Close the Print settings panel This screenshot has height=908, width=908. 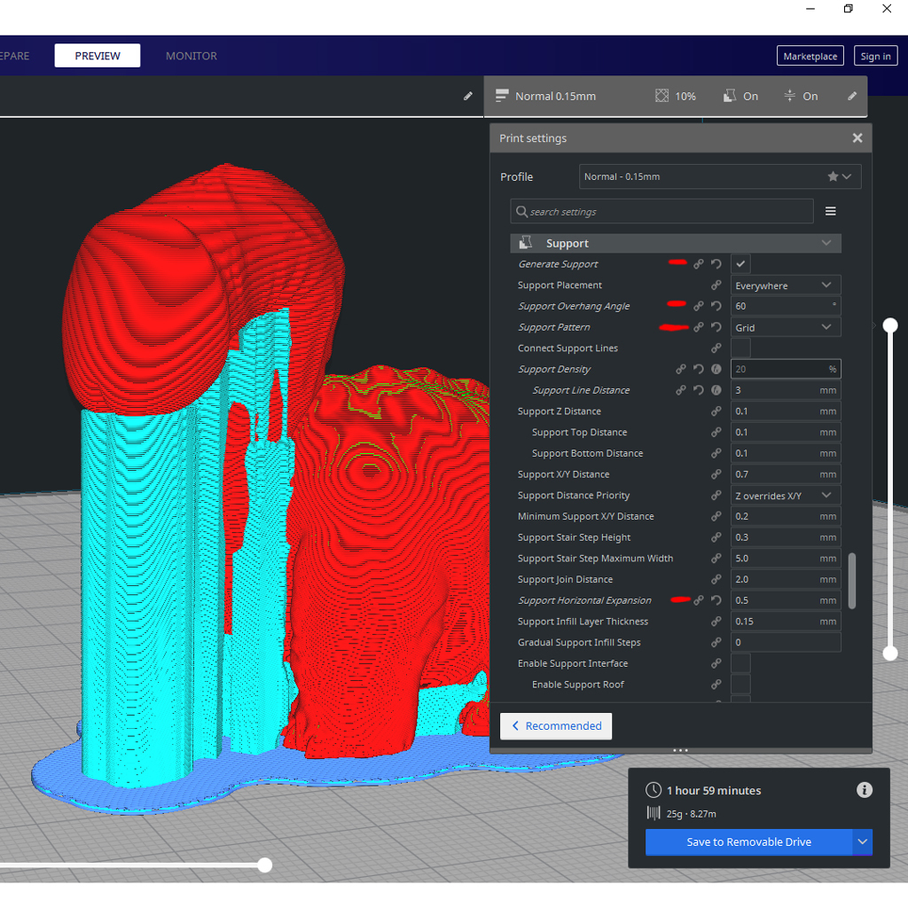pos(857,138)
